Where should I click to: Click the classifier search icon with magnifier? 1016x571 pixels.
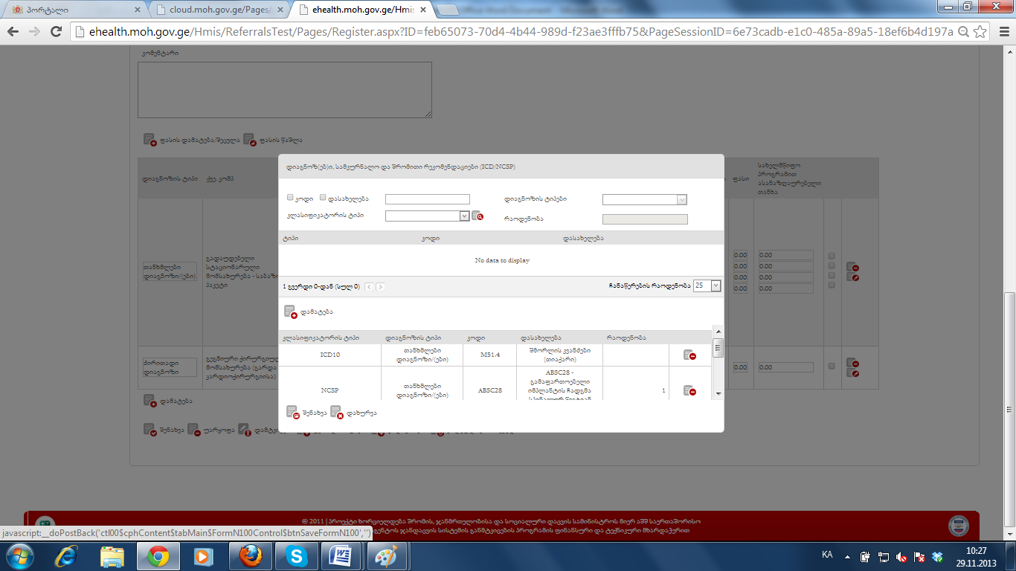coord(478,216)
